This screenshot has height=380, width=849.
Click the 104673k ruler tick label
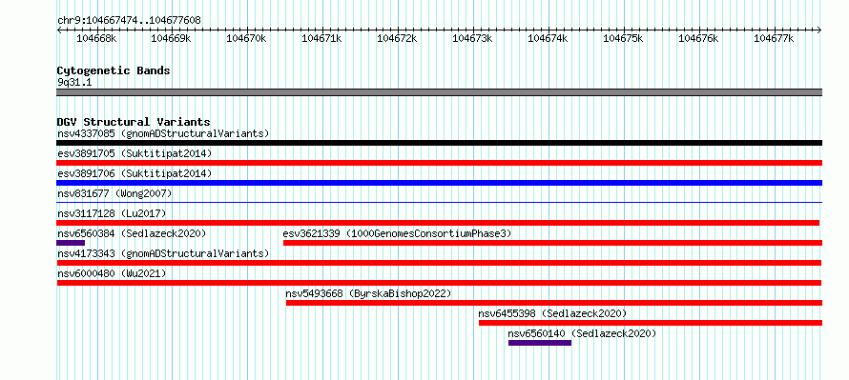point(472,38)
